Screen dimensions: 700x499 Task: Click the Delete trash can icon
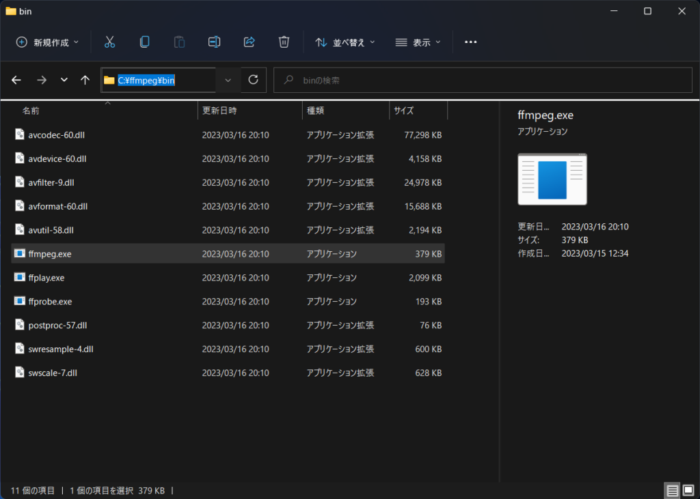284,42
